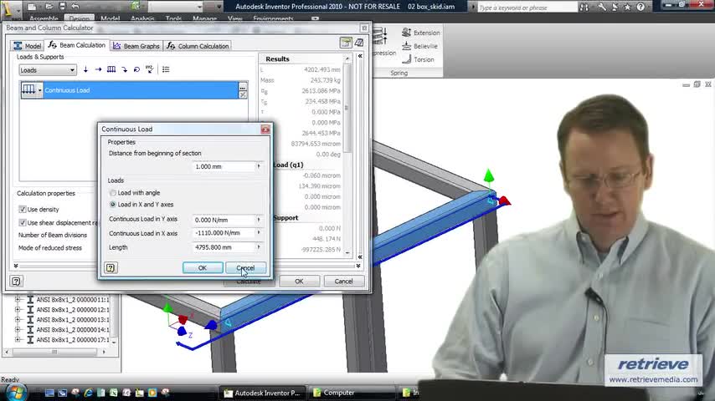Toggle Use shear displacement ratio checkbox
The image size is (715, 401).
coord(22,222)
